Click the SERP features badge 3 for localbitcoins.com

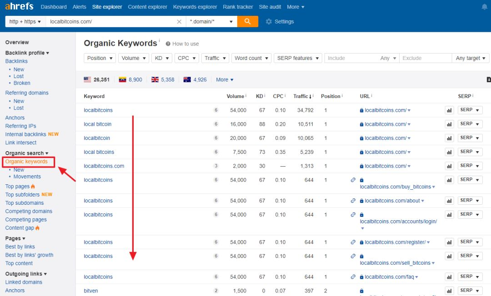click(216, 166)
